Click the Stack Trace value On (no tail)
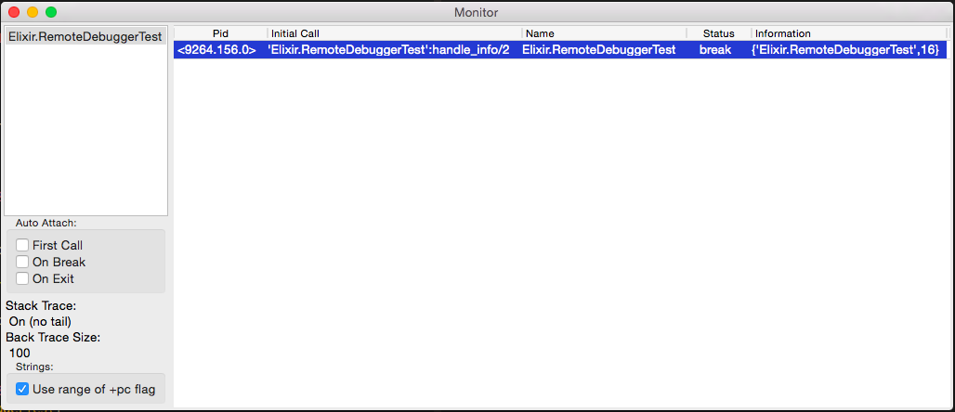Viewport: 955px width, 412px height. pos(40,321)
